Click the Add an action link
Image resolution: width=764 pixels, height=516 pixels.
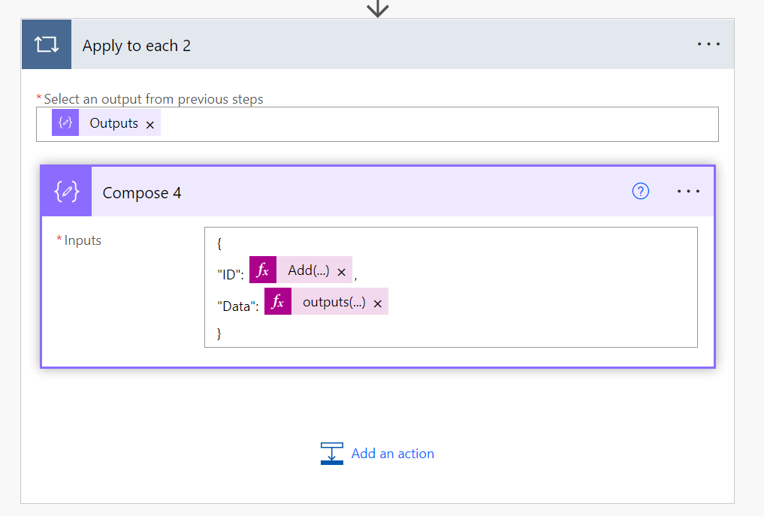pyautogui.click(x=393, y=454)
